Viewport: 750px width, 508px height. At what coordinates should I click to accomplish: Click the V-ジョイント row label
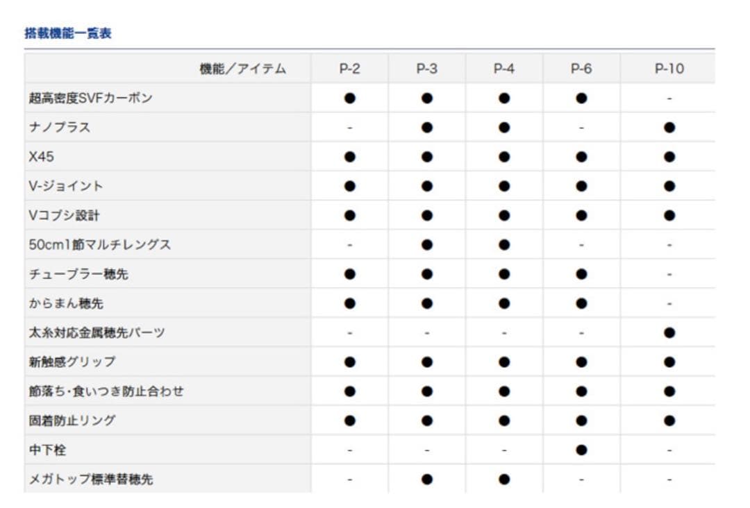click(x=65, y=186)
